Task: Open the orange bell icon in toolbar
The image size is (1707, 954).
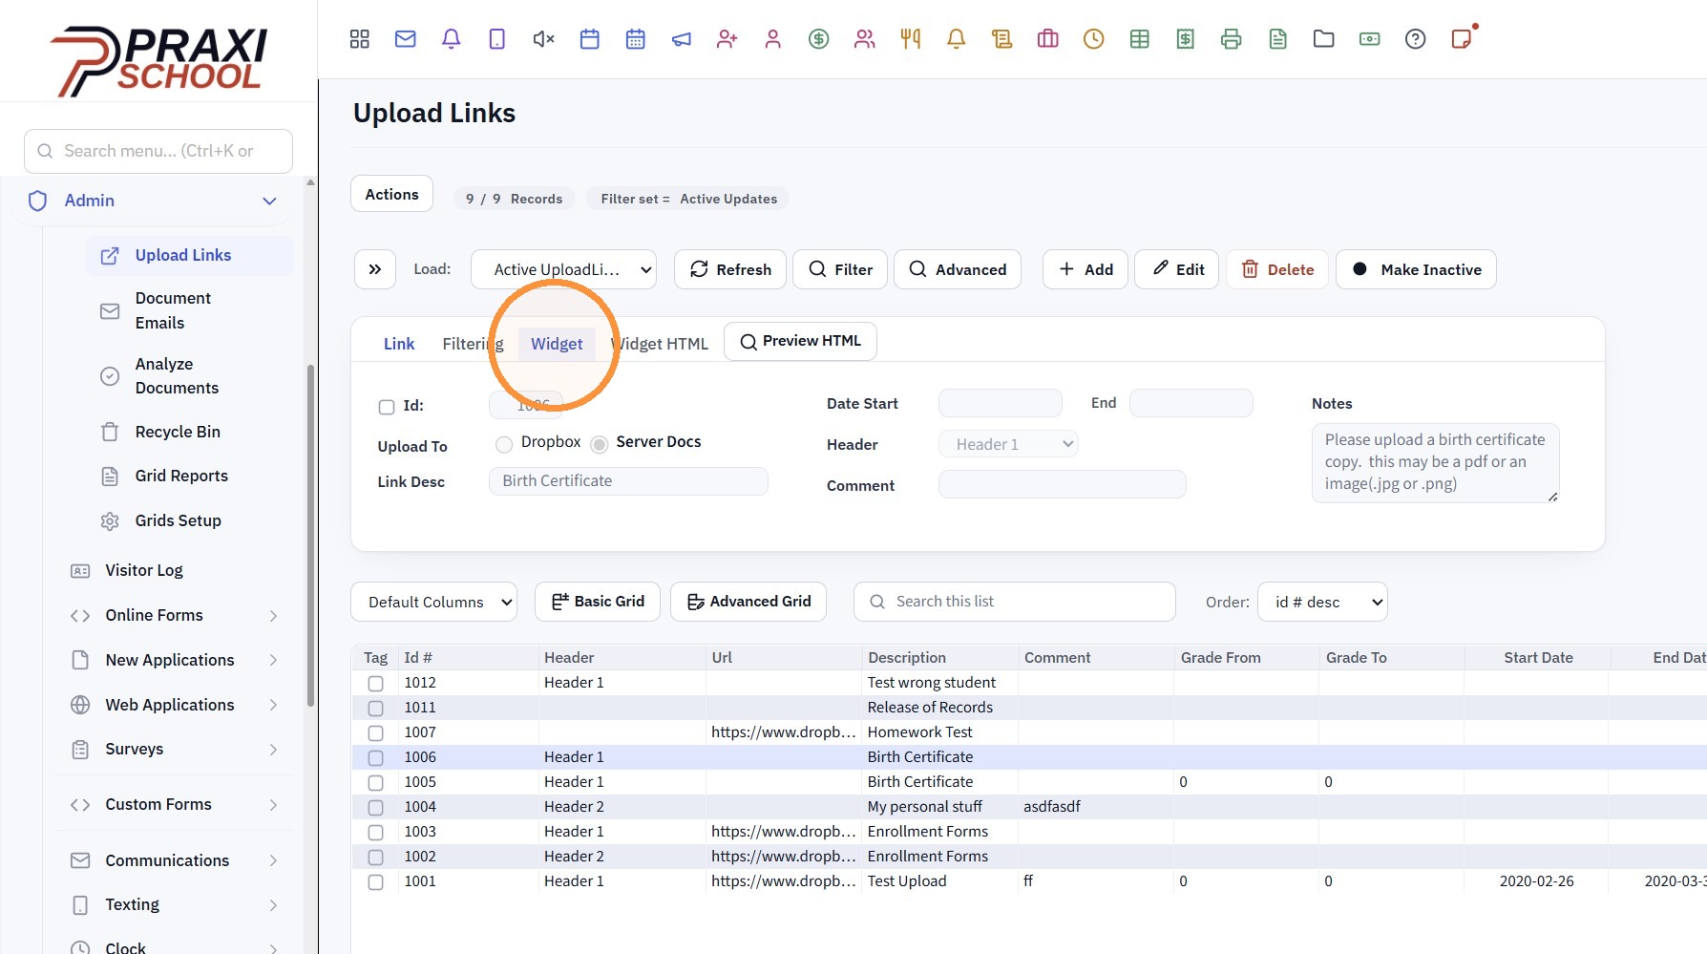Action: click(957, 39)
